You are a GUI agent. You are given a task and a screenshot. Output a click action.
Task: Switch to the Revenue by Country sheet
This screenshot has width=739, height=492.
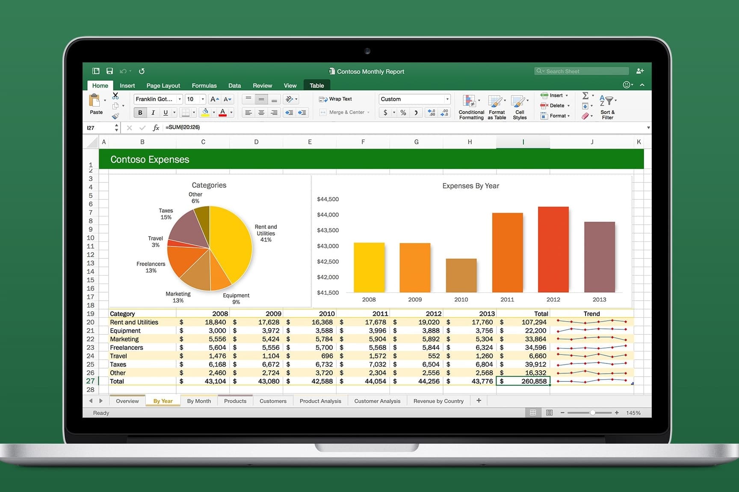tap(438, 401)
